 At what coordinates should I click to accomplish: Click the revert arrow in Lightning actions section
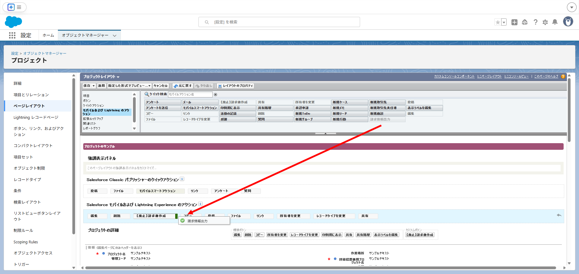tap(559, 215)
